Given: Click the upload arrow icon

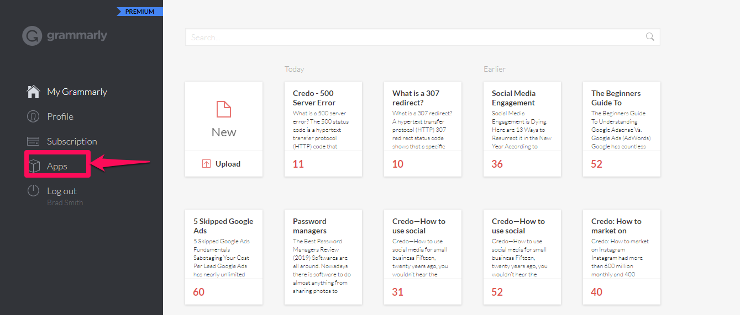Looking at the screenshot, I should 207,164.
